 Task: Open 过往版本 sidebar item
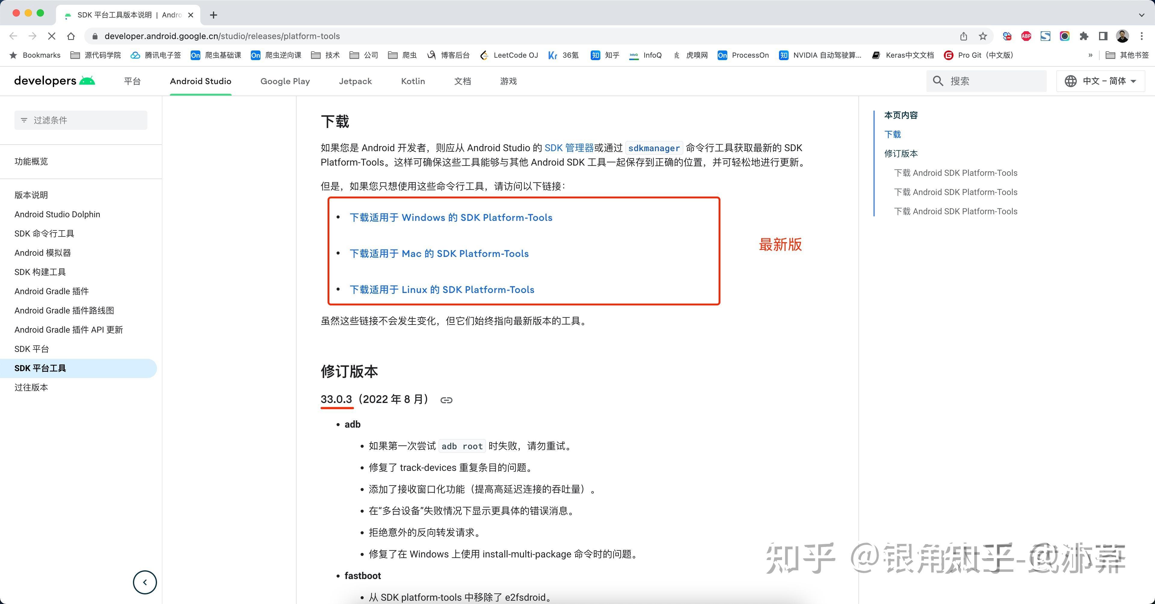tap(31, 388)
